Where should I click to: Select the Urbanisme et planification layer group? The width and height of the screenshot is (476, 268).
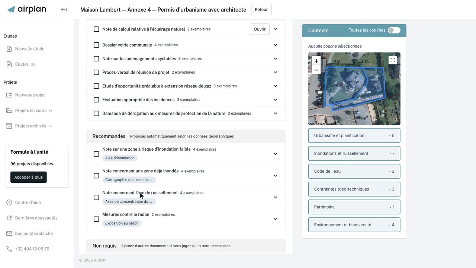tap(354, 135)
